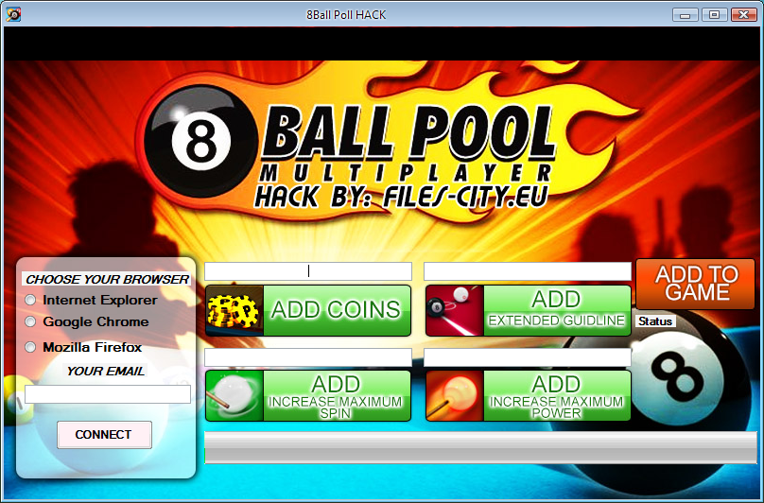Screen dimensions: 764x503
Task: Click the maximum power ball icon
Action: tap(455, 396)
